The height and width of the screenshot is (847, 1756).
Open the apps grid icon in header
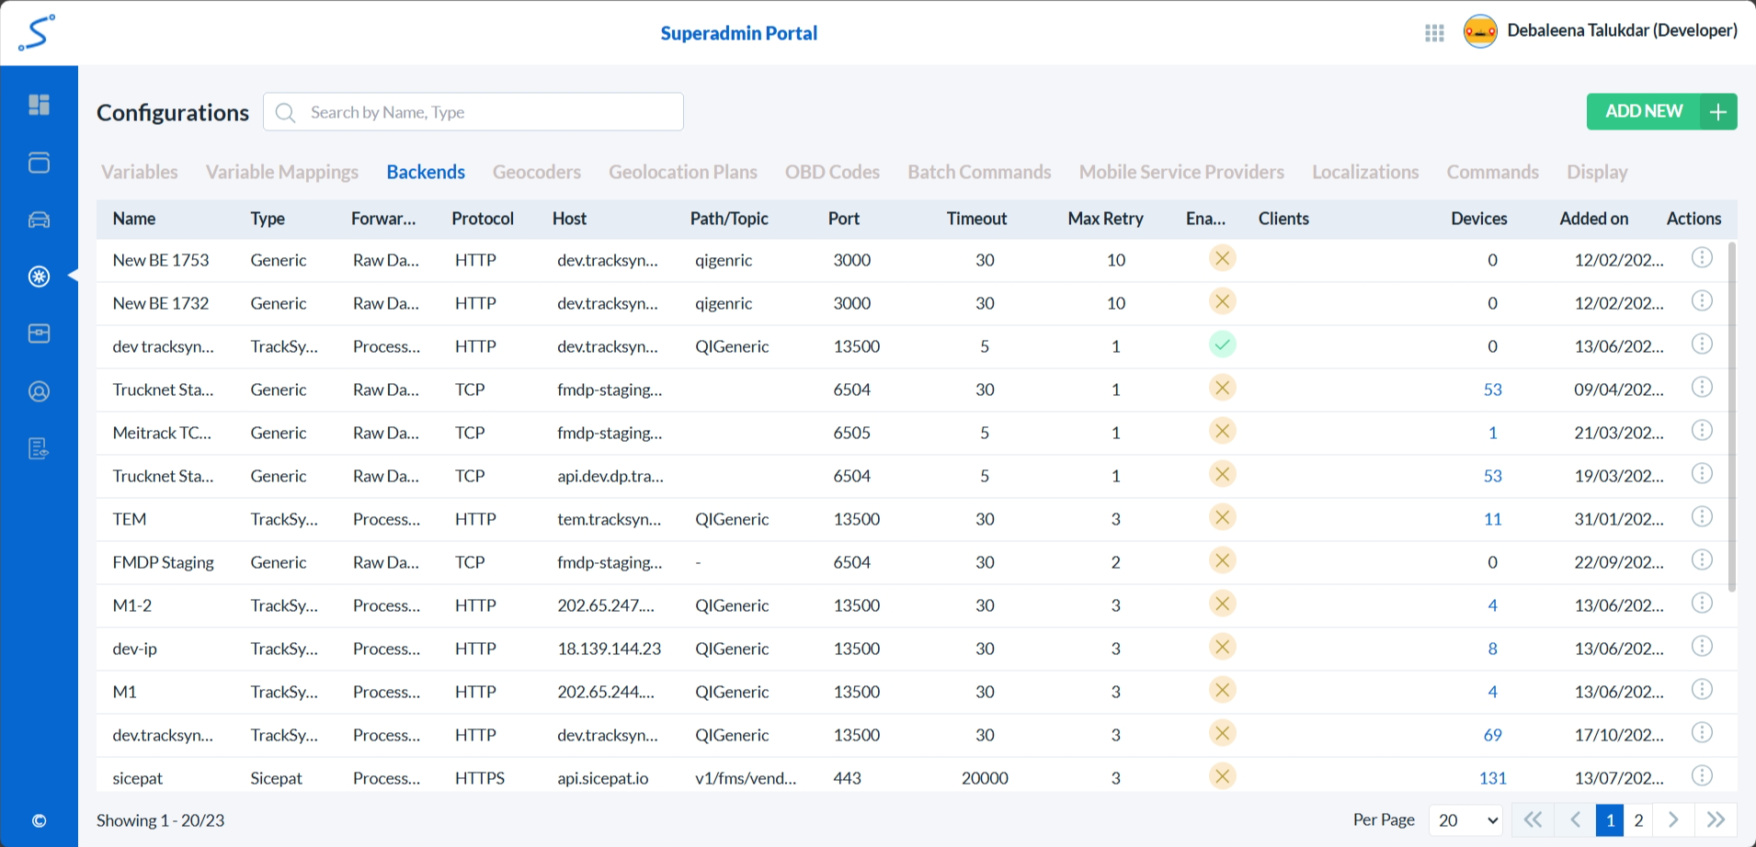tap(1434, 33)
